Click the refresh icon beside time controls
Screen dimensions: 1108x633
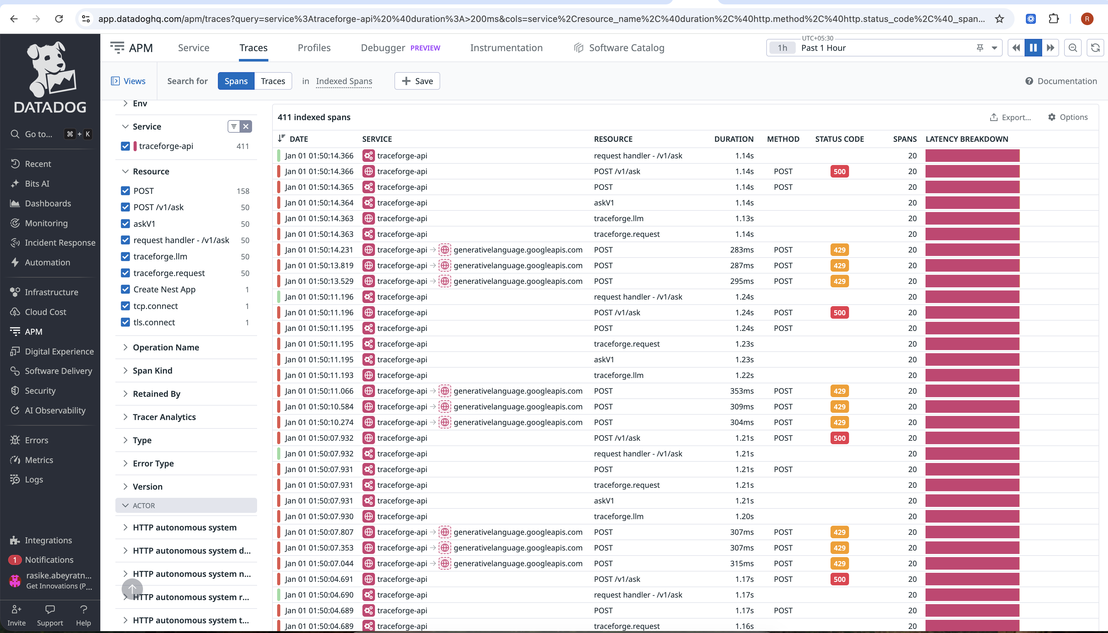(x=1095, y=48)
